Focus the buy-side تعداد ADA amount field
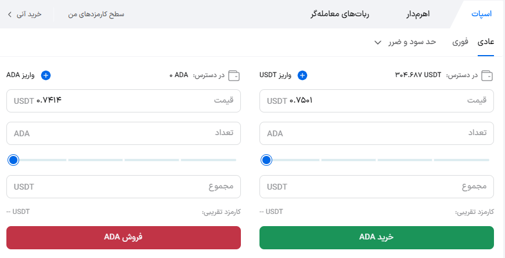Screen dimensions: 505x258 point(377,133)
